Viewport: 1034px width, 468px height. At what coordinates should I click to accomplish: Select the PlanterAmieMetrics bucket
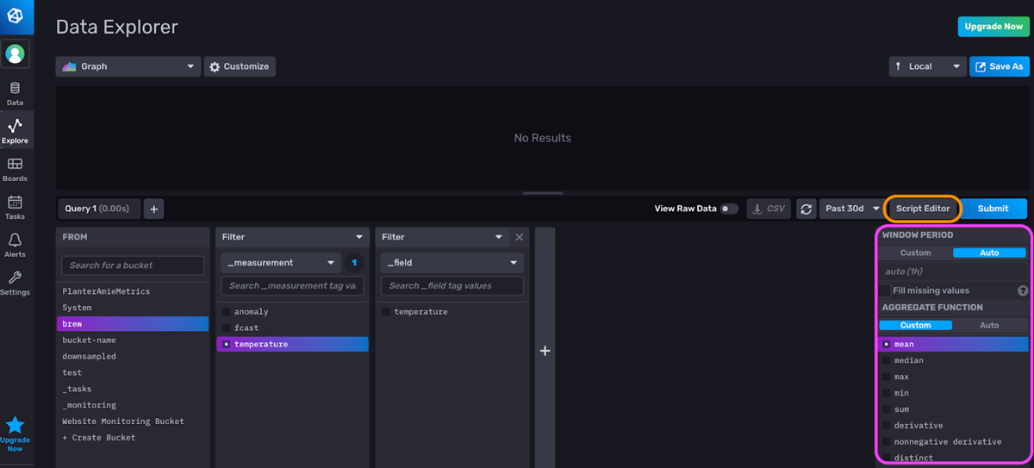(x=133, y=291)
